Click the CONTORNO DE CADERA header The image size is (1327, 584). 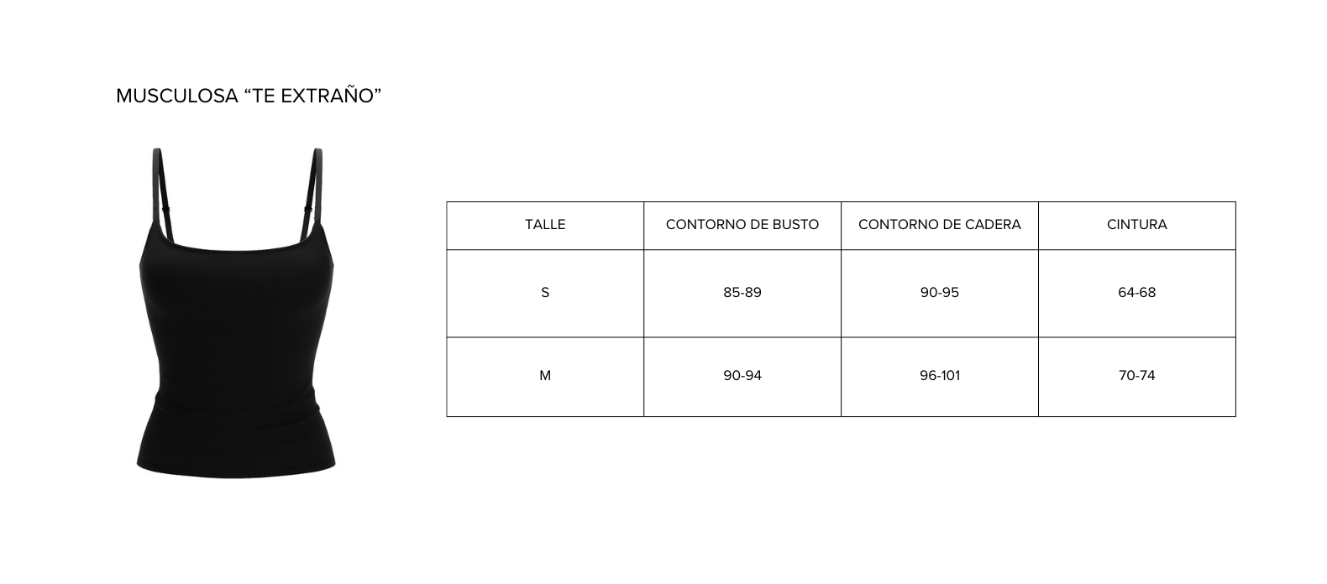[x=940, y=225]
